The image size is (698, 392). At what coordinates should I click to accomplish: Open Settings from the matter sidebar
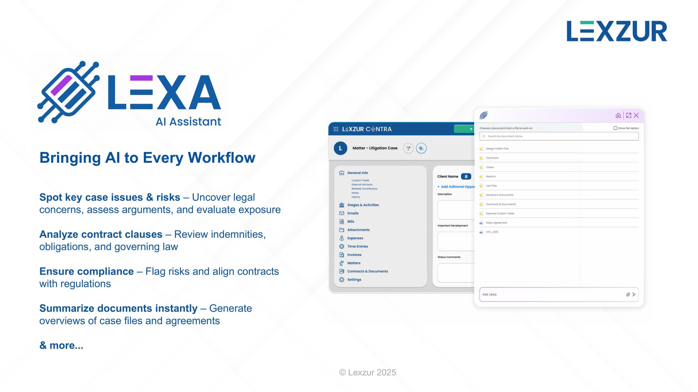click(354, 280)
